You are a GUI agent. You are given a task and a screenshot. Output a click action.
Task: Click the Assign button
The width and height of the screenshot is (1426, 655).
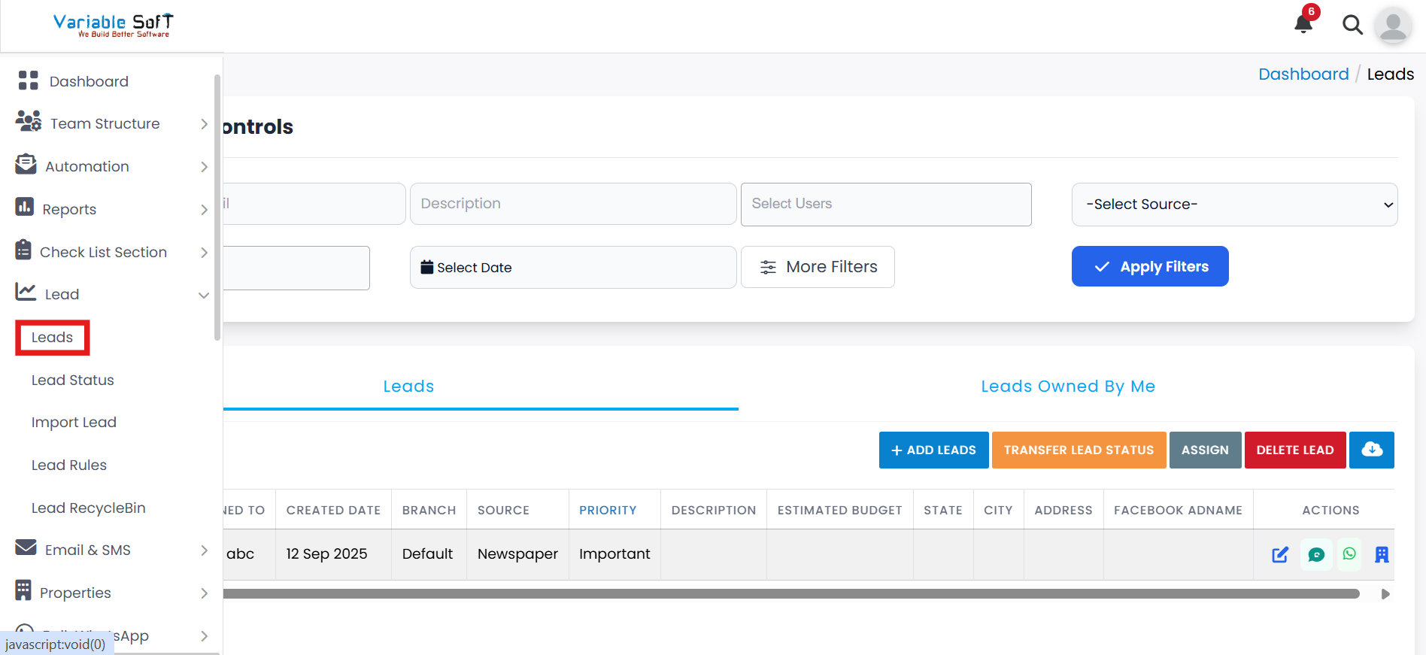pos(1206,450)
